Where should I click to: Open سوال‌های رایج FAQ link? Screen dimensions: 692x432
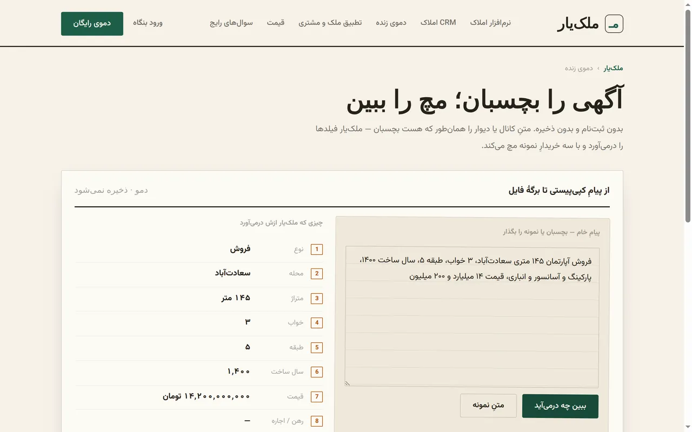(x=231, y=23)
